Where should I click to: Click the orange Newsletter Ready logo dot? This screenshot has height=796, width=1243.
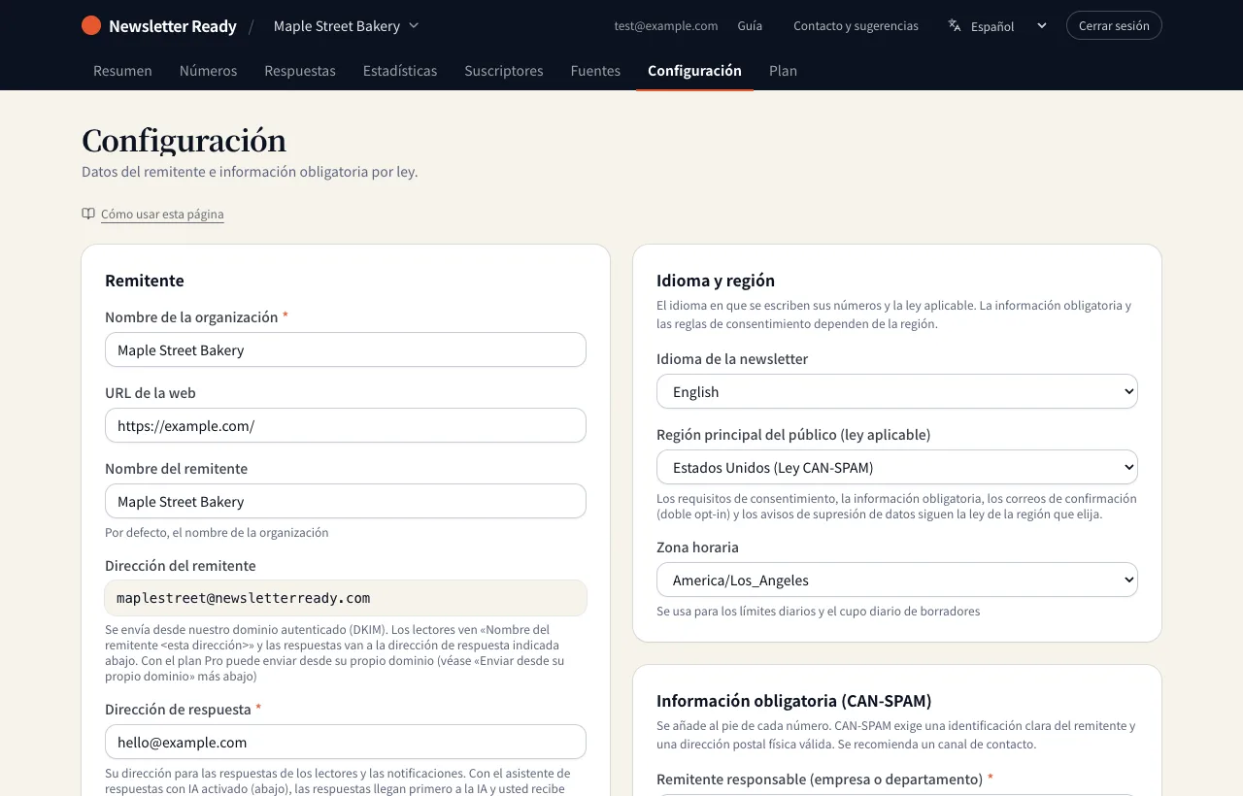coord(91,25)
